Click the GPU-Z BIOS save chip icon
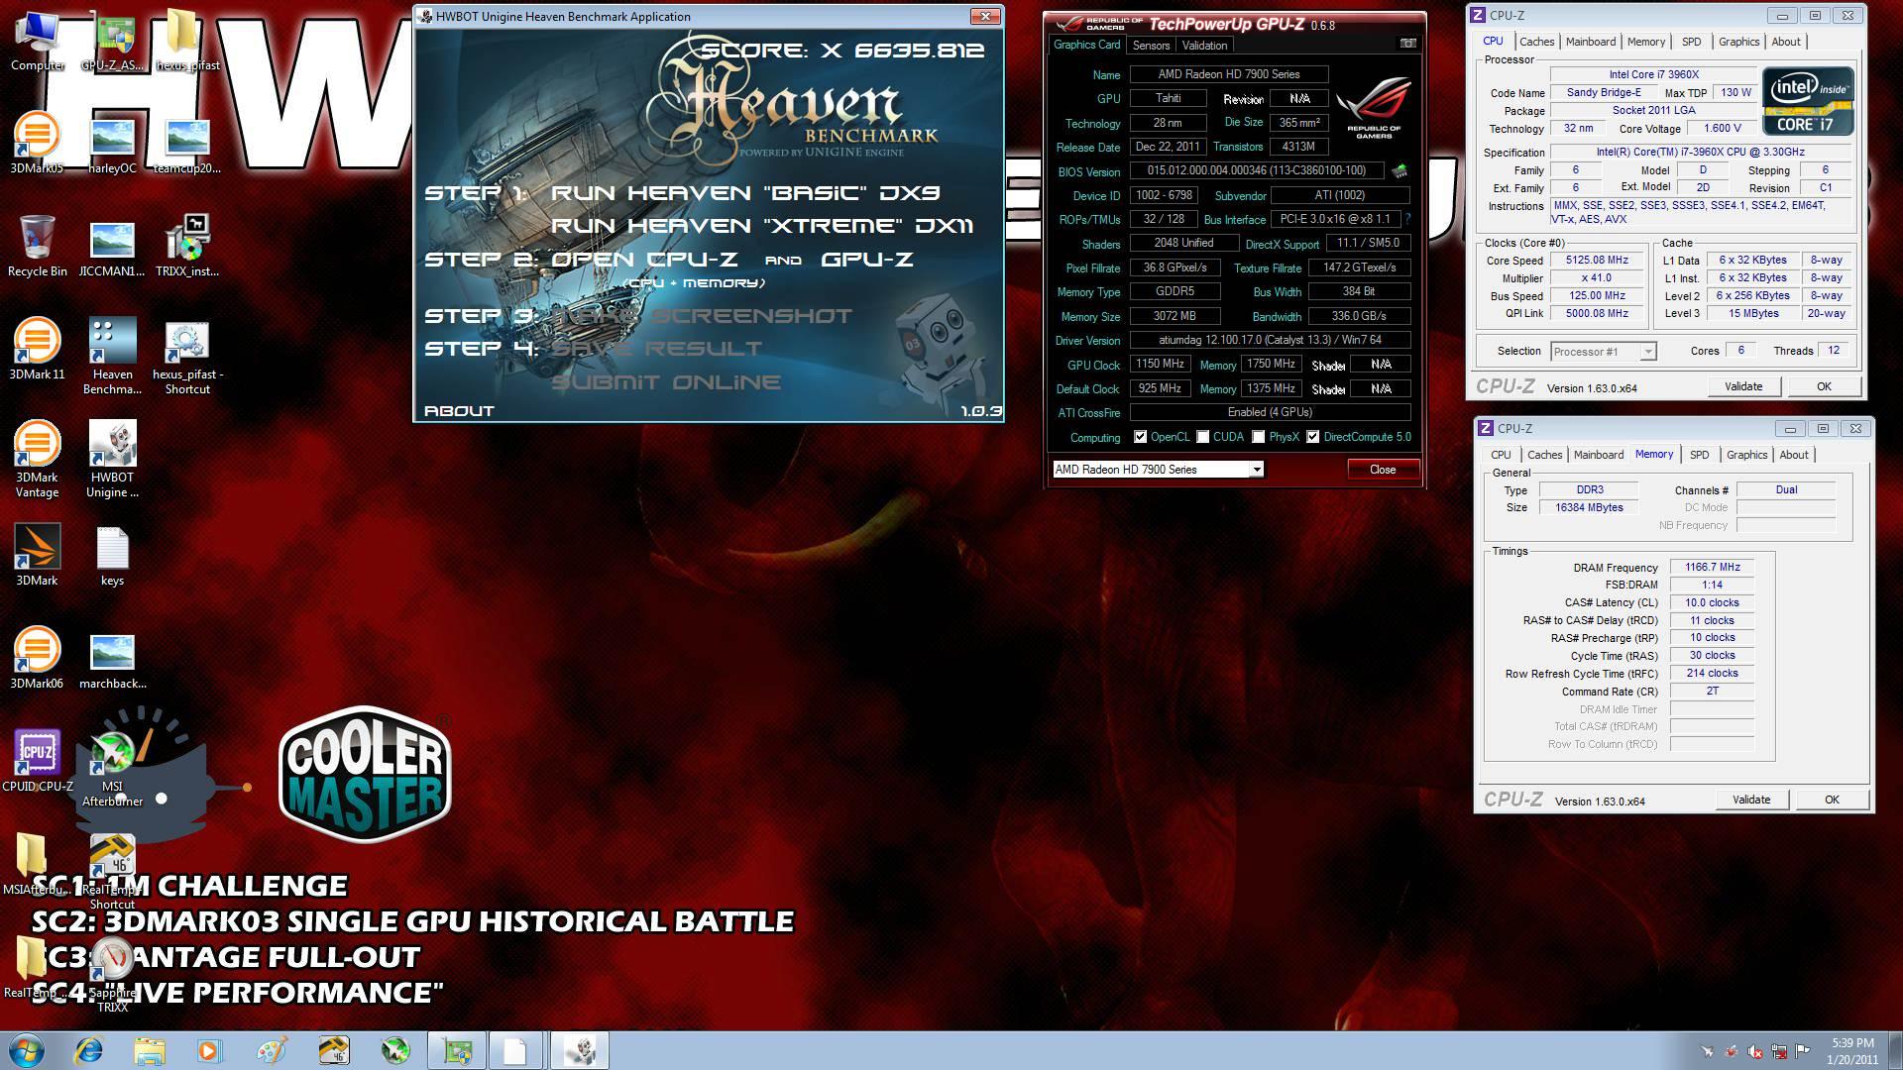The image size is (1903, 1070). (1399, 171)
